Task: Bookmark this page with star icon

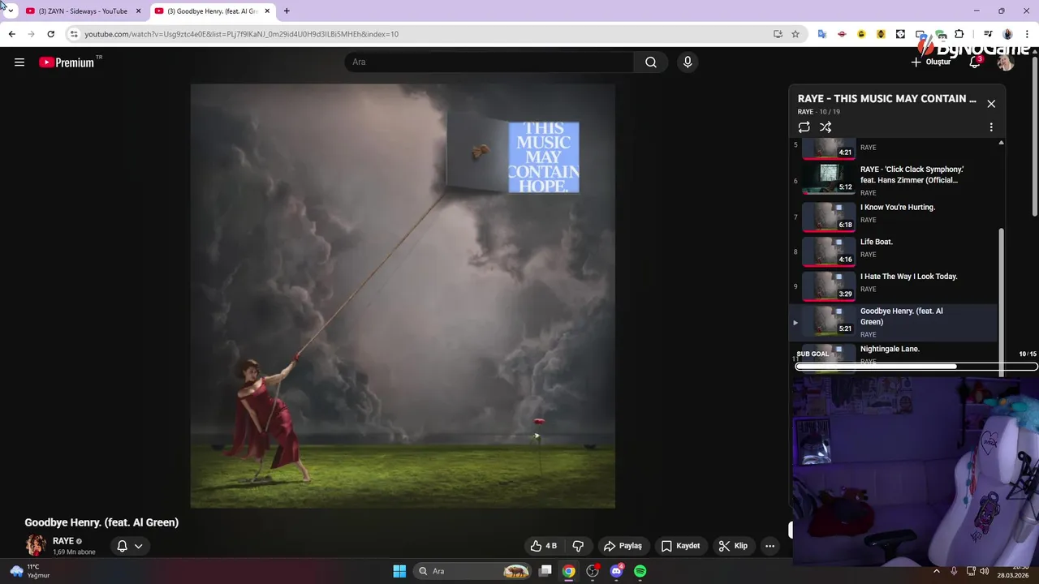Action: tap(795, 34)
